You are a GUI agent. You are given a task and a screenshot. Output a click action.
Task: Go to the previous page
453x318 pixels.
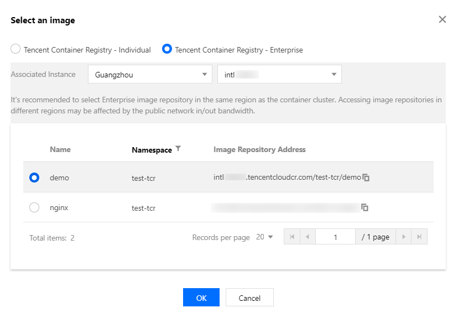point(308,237)
